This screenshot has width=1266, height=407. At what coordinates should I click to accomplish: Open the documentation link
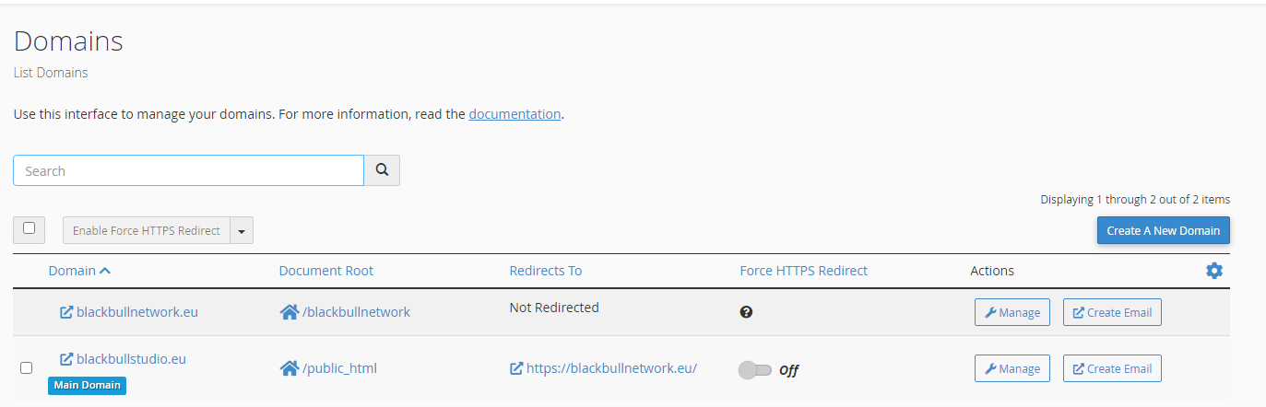click(515, 114)
